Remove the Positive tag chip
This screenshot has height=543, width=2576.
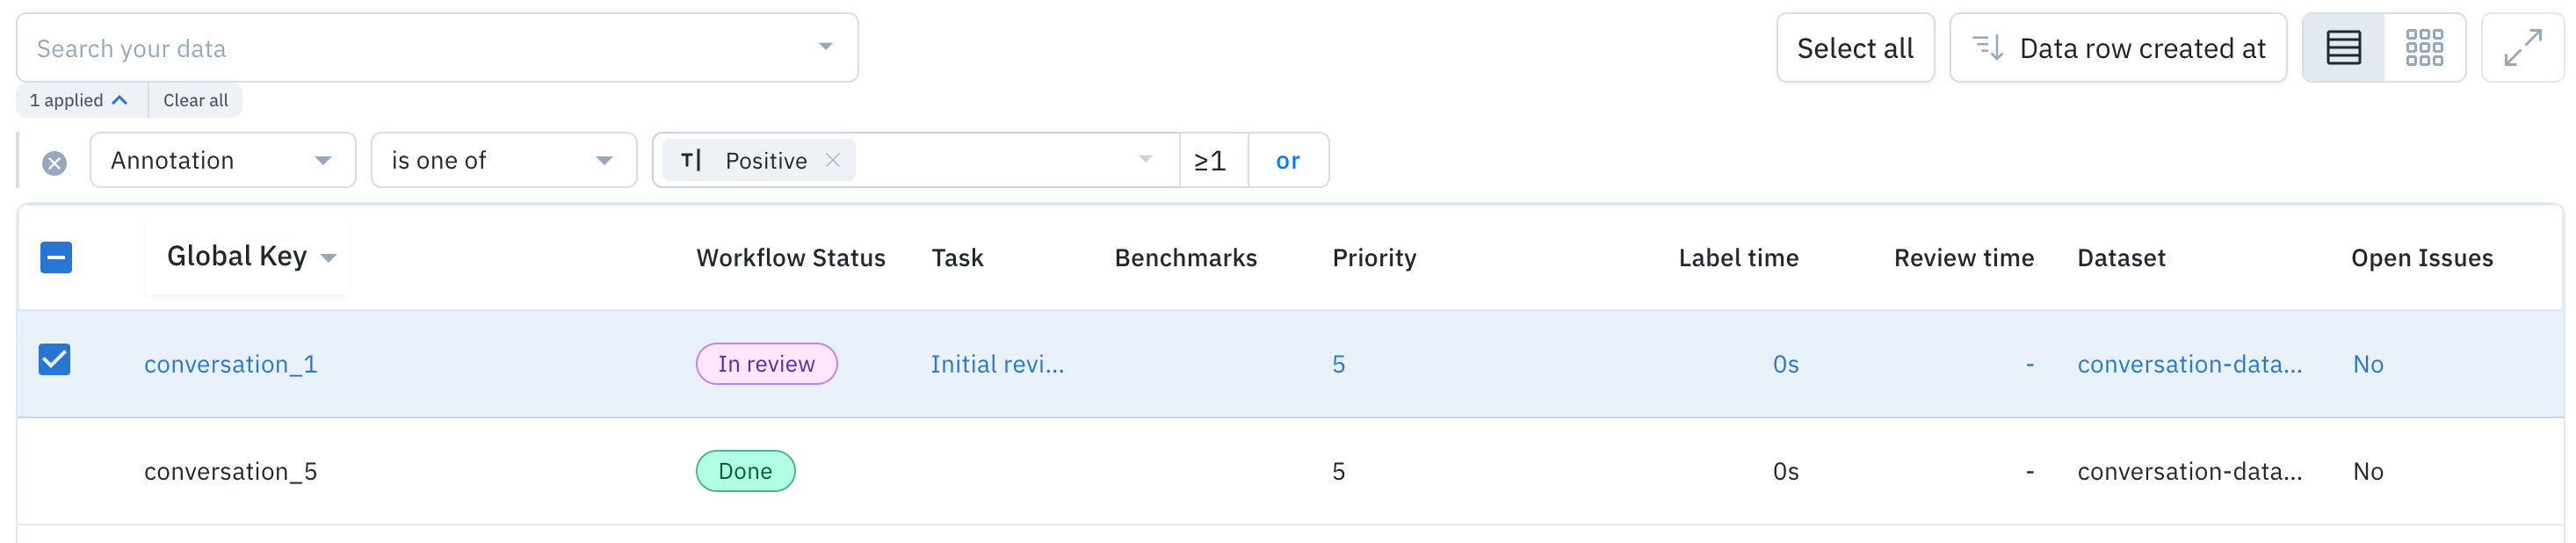tap(832, 160)
